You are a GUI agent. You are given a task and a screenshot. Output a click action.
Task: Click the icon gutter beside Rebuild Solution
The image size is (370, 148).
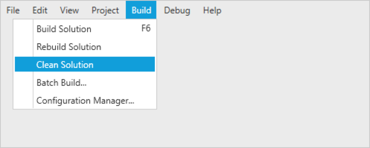[23, 47]
